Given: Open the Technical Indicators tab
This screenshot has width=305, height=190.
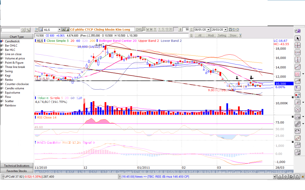Looking at the screenshot, I should click(17, 166).
